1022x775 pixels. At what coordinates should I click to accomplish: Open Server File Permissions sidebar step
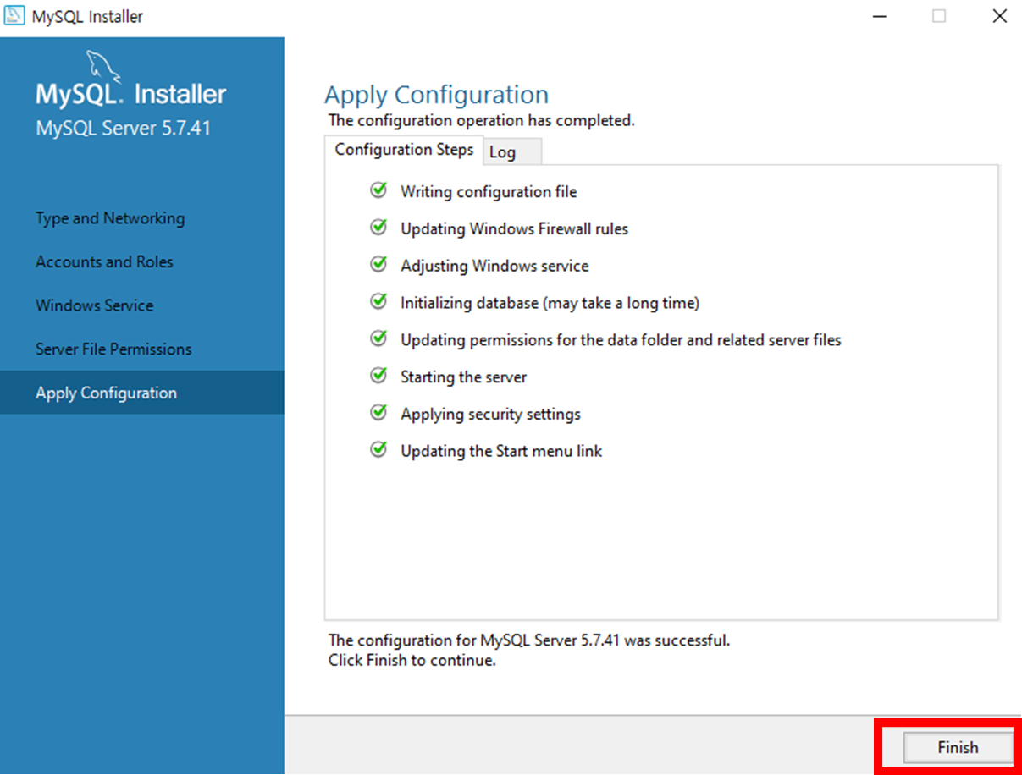(113, 349)
